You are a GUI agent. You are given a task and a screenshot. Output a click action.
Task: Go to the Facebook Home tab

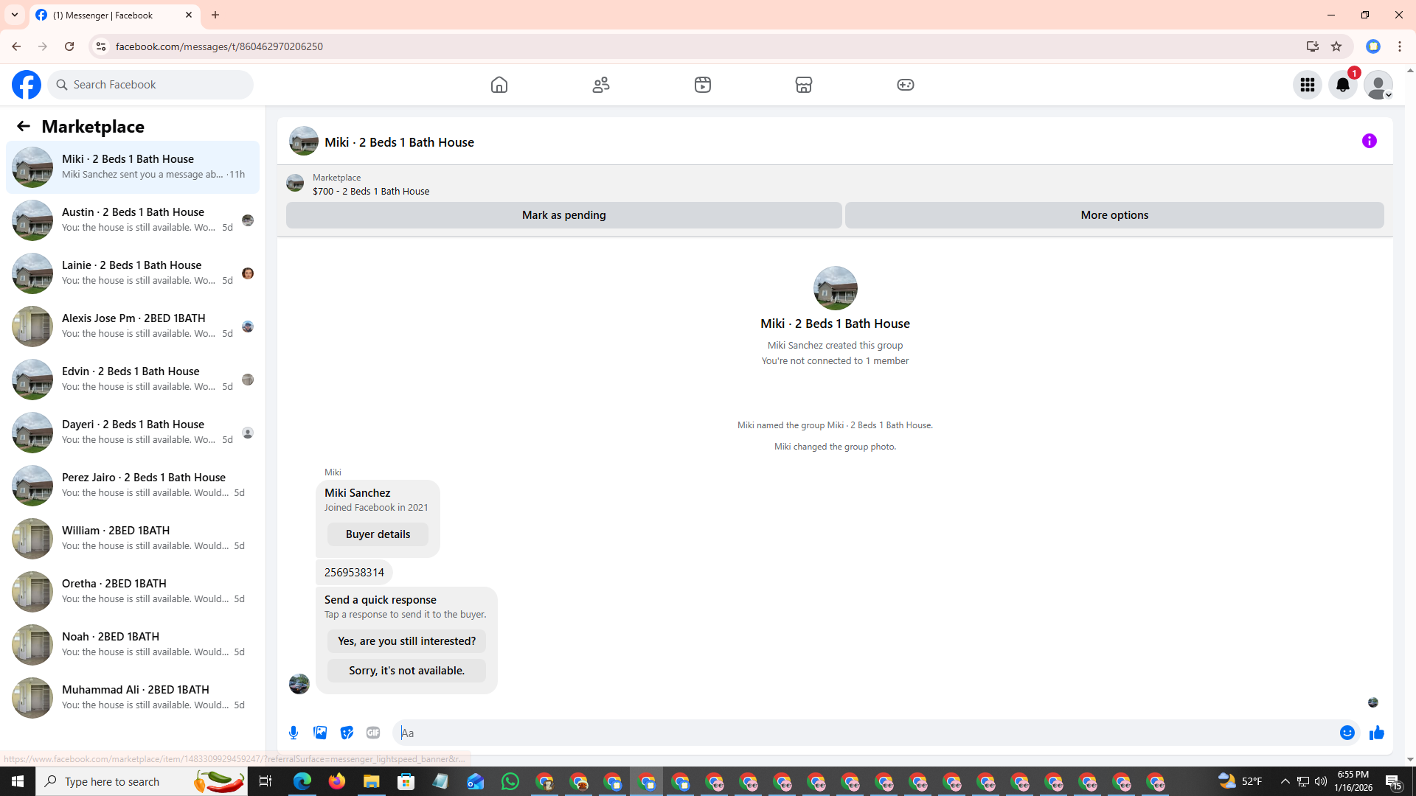499,85
